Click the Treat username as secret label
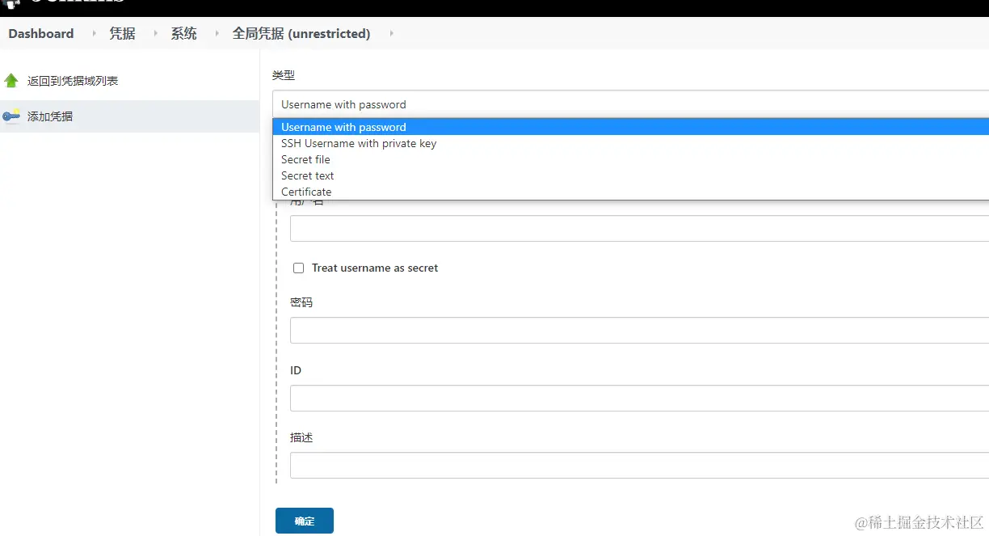Image resolution: width=989 pixels, height=536 pixels. (375, 268)
